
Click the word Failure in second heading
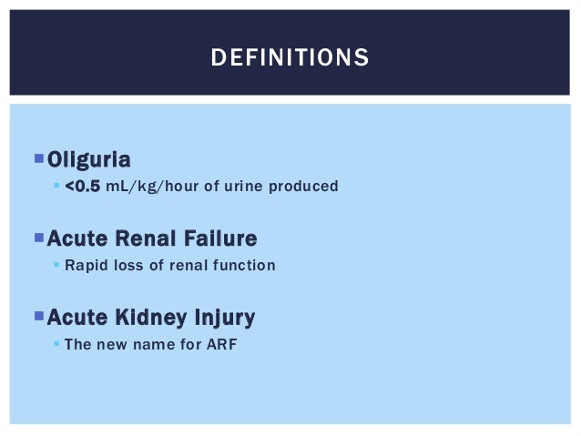click(x=220, y=238)
